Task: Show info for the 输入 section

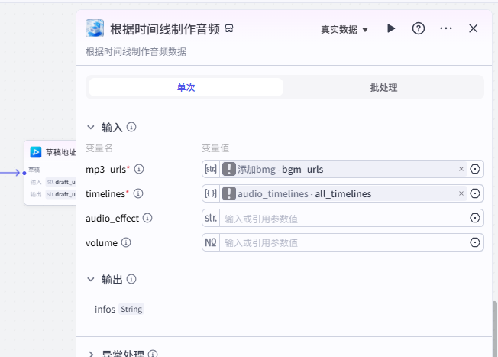Action: (x=131, y=127)
